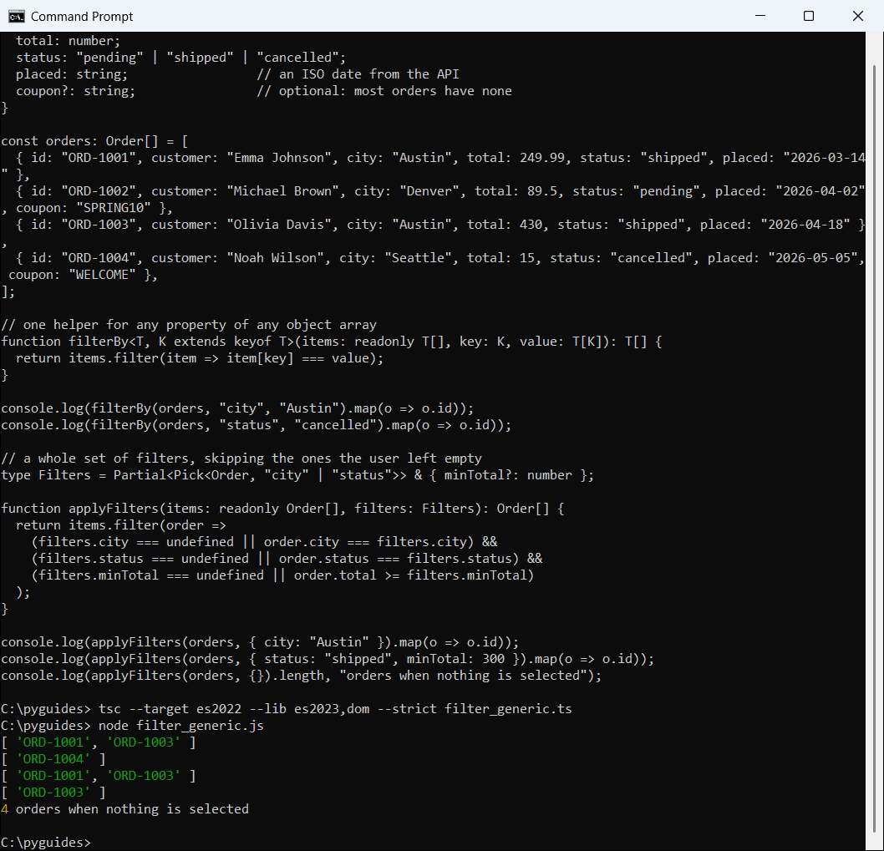
Task: Click the placed date "2026-04-18"
Action: point(805,225)
